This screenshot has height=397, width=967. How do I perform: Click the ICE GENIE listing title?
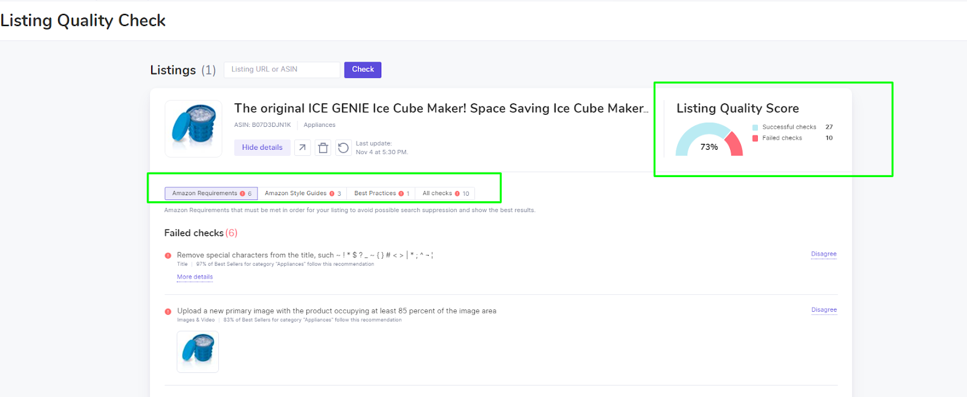(441, 108)
